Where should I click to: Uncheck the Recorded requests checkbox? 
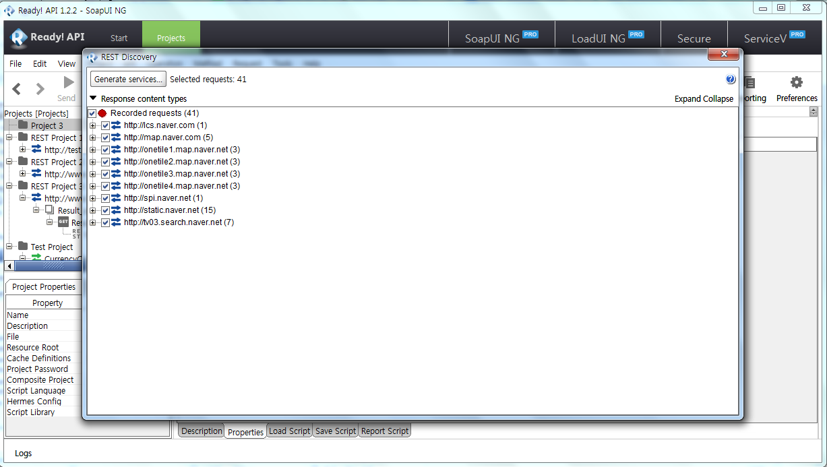92,113
